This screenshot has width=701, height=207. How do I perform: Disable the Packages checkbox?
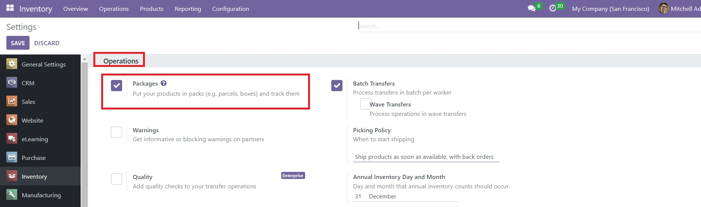[117, 86]
